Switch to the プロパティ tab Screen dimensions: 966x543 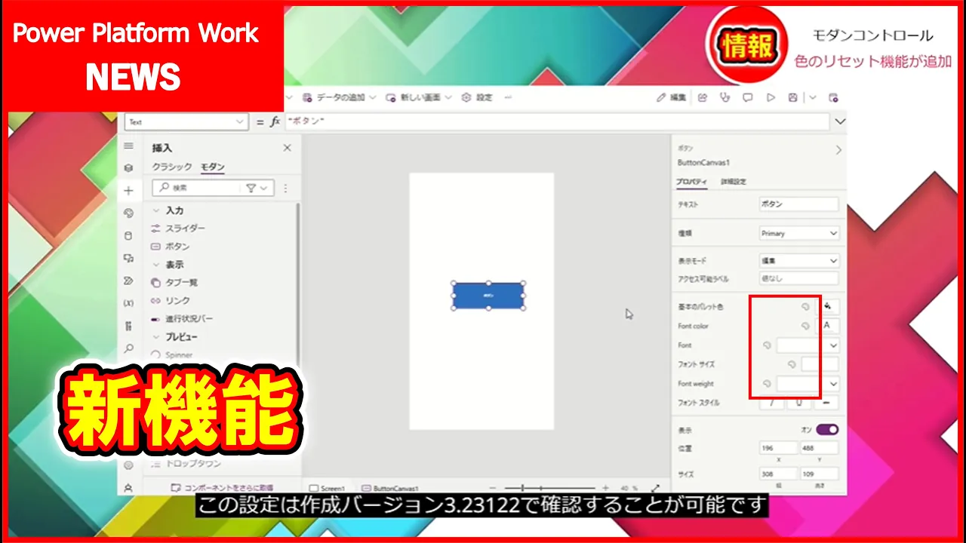692,182
